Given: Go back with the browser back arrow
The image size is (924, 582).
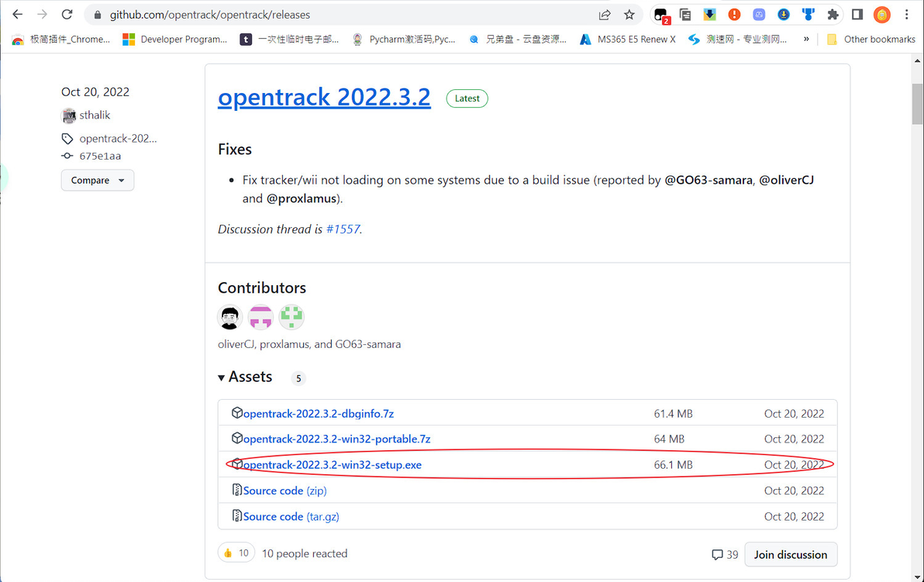Looking at the screenshot, I should point(17,15).
